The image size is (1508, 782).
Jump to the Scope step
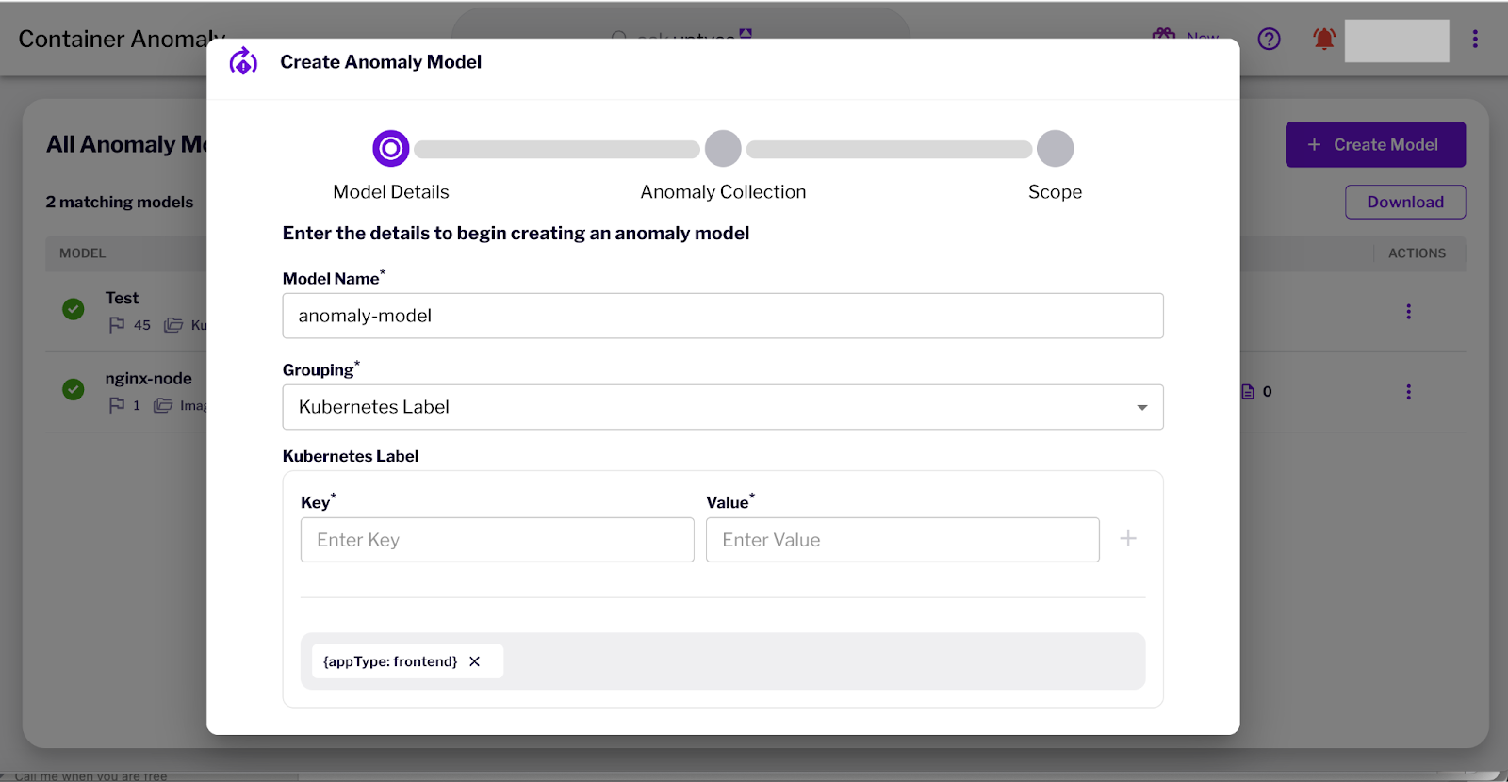[x=1055, y=149]
